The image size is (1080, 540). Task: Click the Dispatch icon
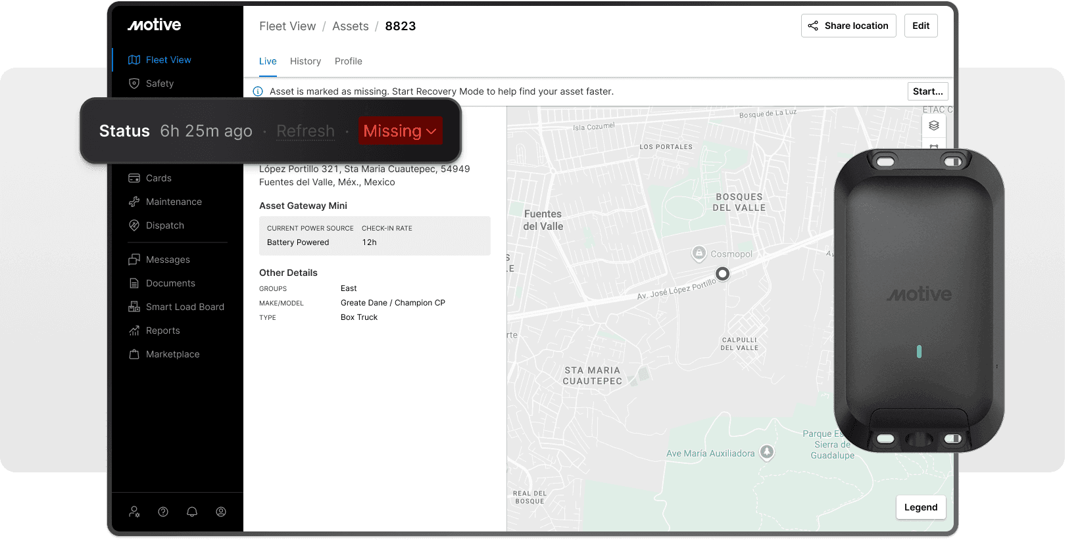(x=134, y=225)
